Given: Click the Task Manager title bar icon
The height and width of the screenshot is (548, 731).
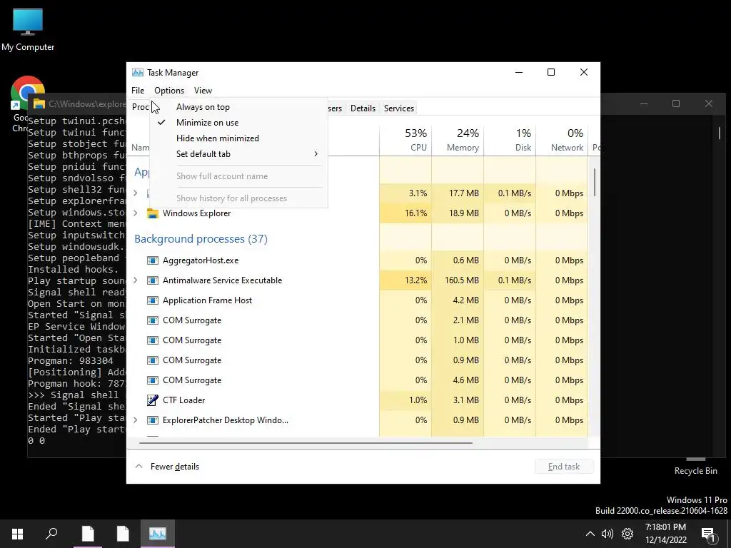Looking at the screenshot, I should pyautogui.click(x=138, y=72).
